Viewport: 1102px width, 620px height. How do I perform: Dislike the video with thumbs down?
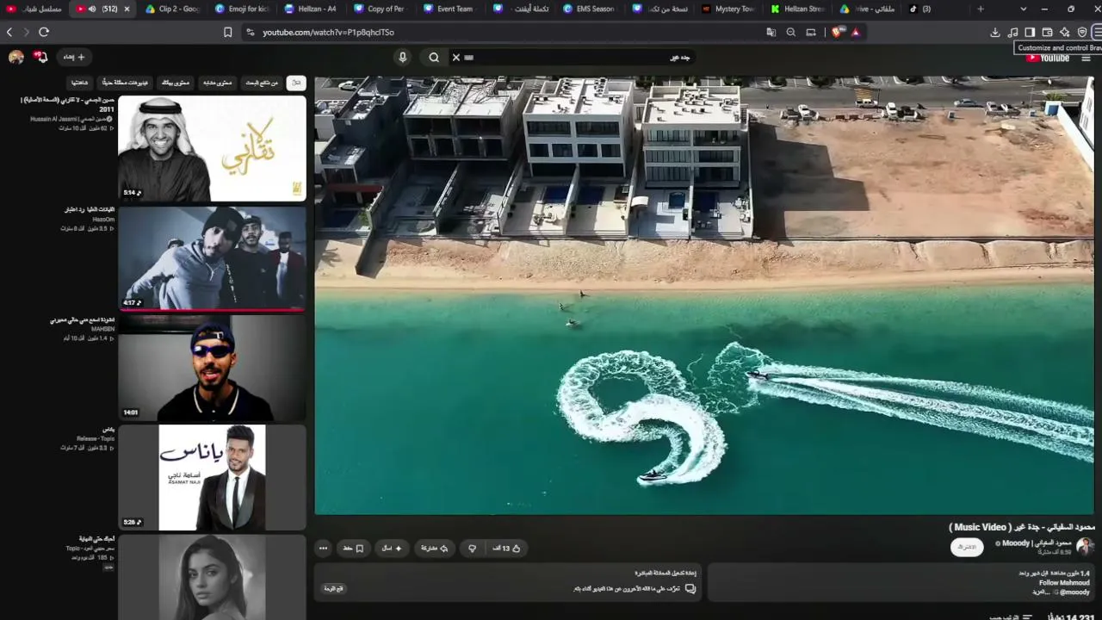pos(472,548)
